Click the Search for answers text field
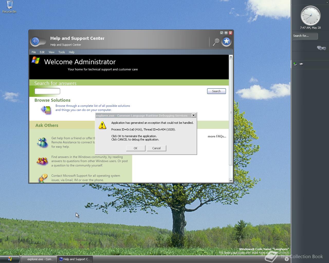 click(x=47, y=91)
